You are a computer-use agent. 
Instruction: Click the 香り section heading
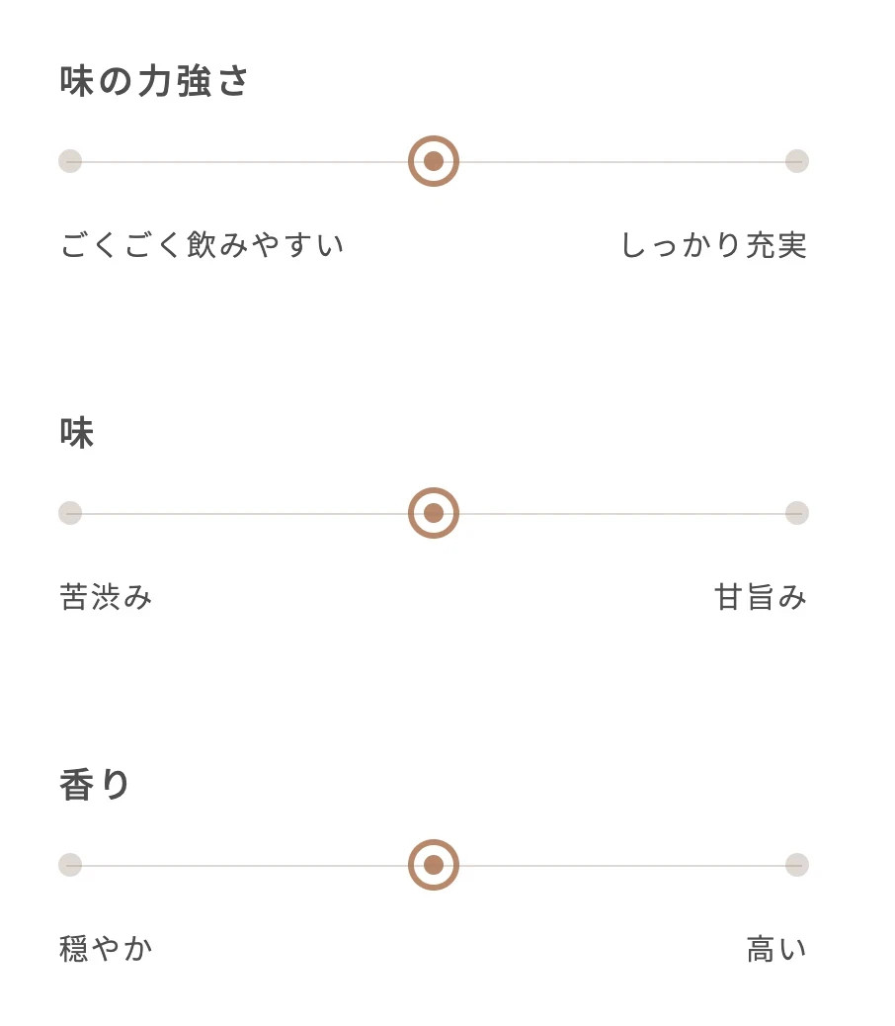(x=95, y=785)
